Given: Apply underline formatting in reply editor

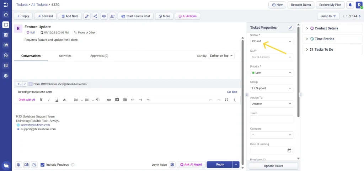Looking at the screenshot, I should coord(57,100).
